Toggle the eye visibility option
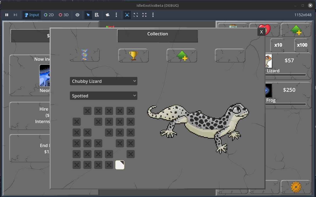The height and width of the screenshot is (197, 316). (77, 15)
